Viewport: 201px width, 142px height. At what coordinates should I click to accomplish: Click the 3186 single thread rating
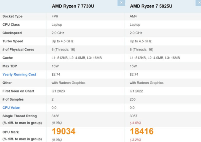55,116
